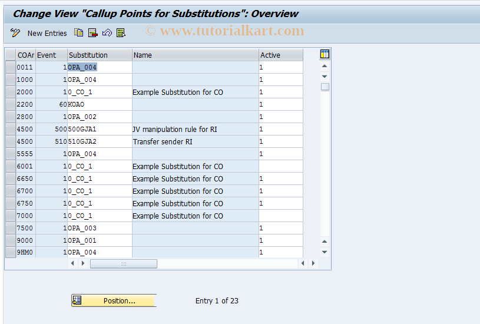Click the Event column header
480x324 pixels.
click(x=51, y=55)
